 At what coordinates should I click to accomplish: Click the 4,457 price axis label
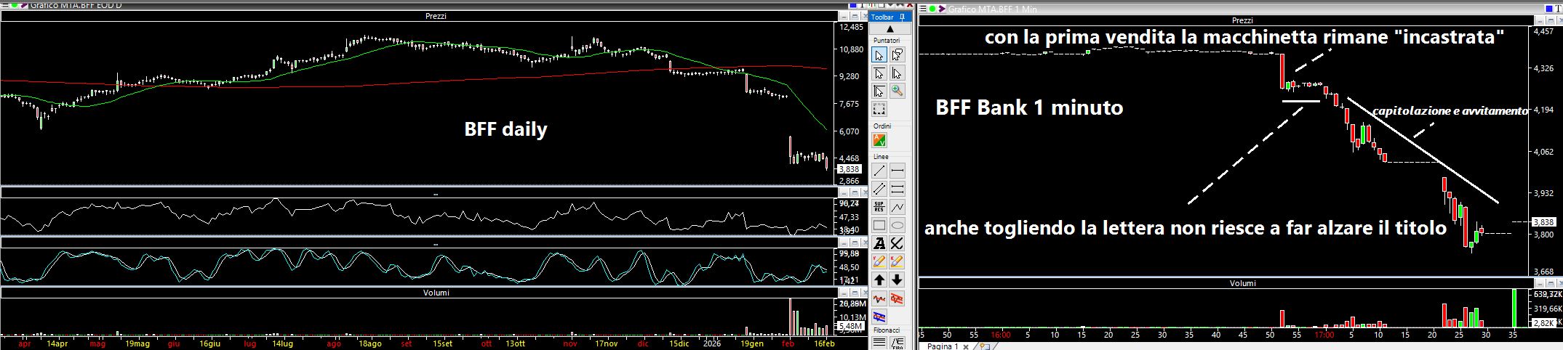1543,33
